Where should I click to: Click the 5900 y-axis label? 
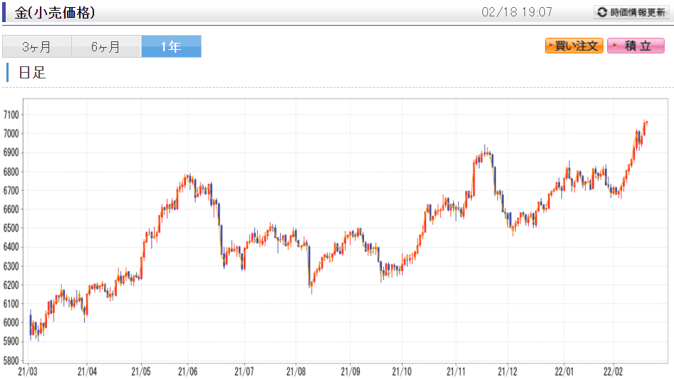click(11, 342)
